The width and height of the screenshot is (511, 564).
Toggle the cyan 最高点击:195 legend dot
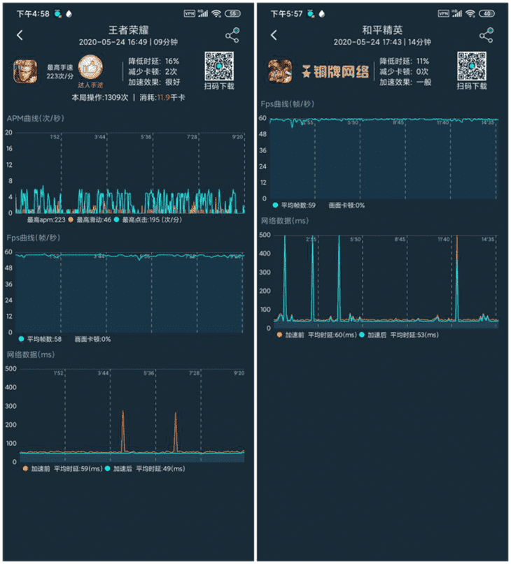pos(116,219)
